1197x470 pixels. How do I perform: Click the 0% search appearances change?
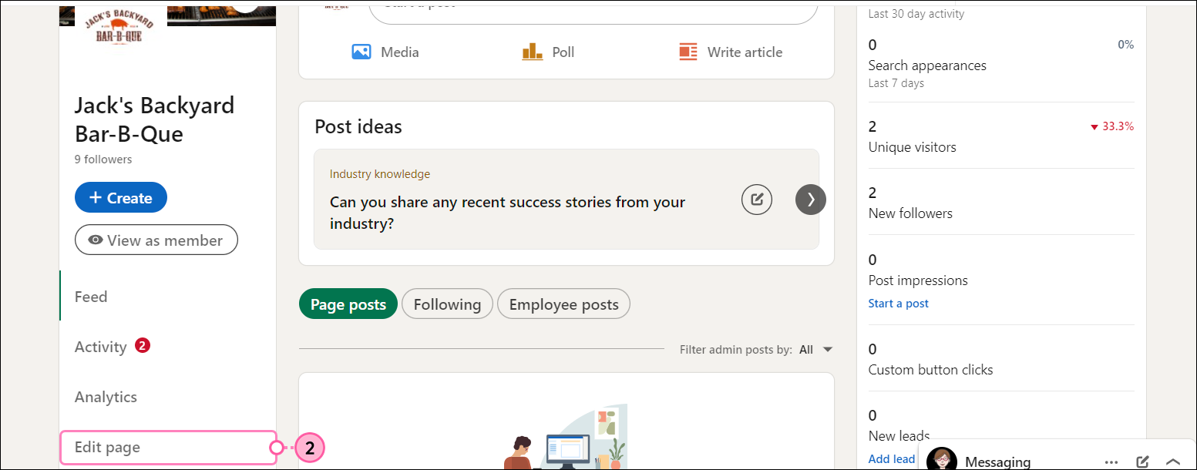(1125, 45)
